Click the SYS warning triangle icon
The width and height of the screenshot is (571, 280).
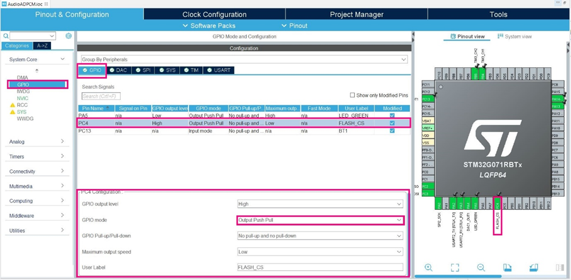[12, 112]
